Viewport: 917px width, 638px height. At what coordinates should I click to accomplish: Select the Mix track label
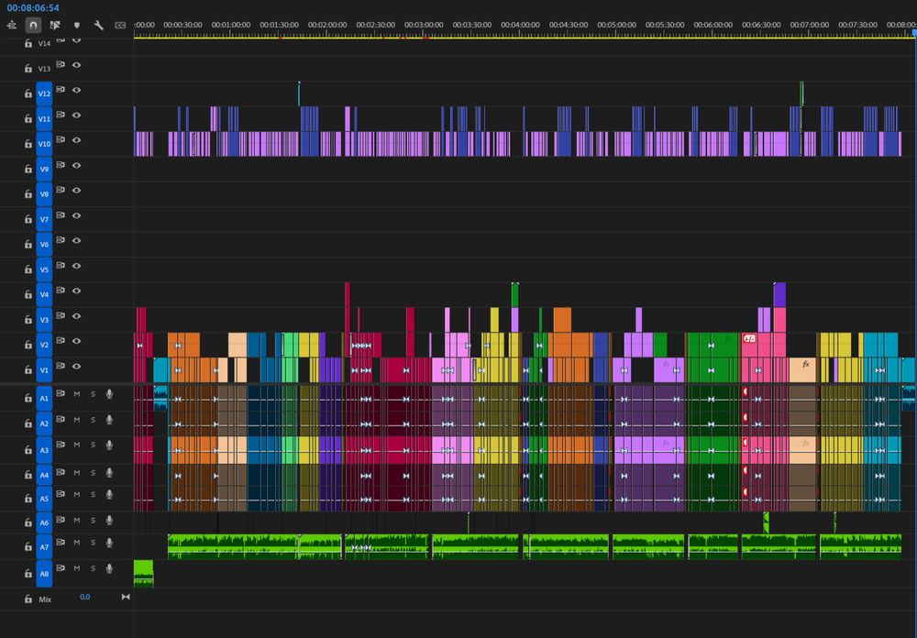[x=45, y=599]
